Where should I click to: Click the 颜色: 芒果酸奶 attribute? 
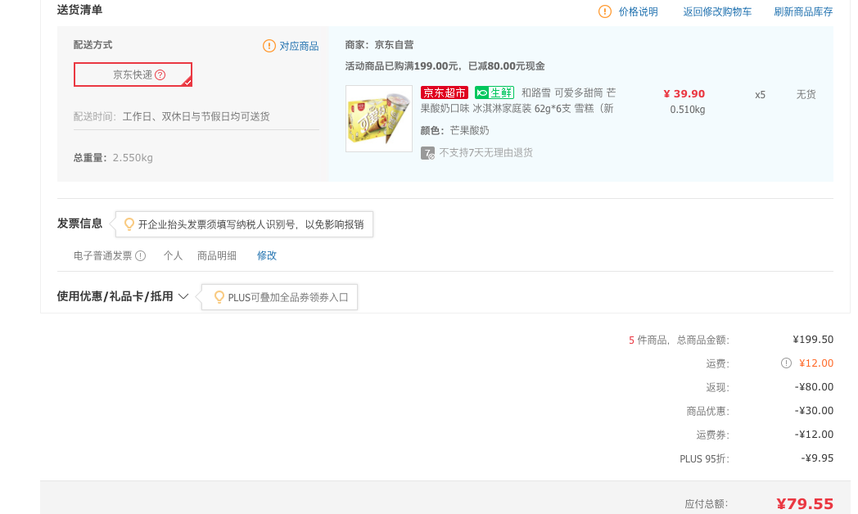click(x=454, y=130)
